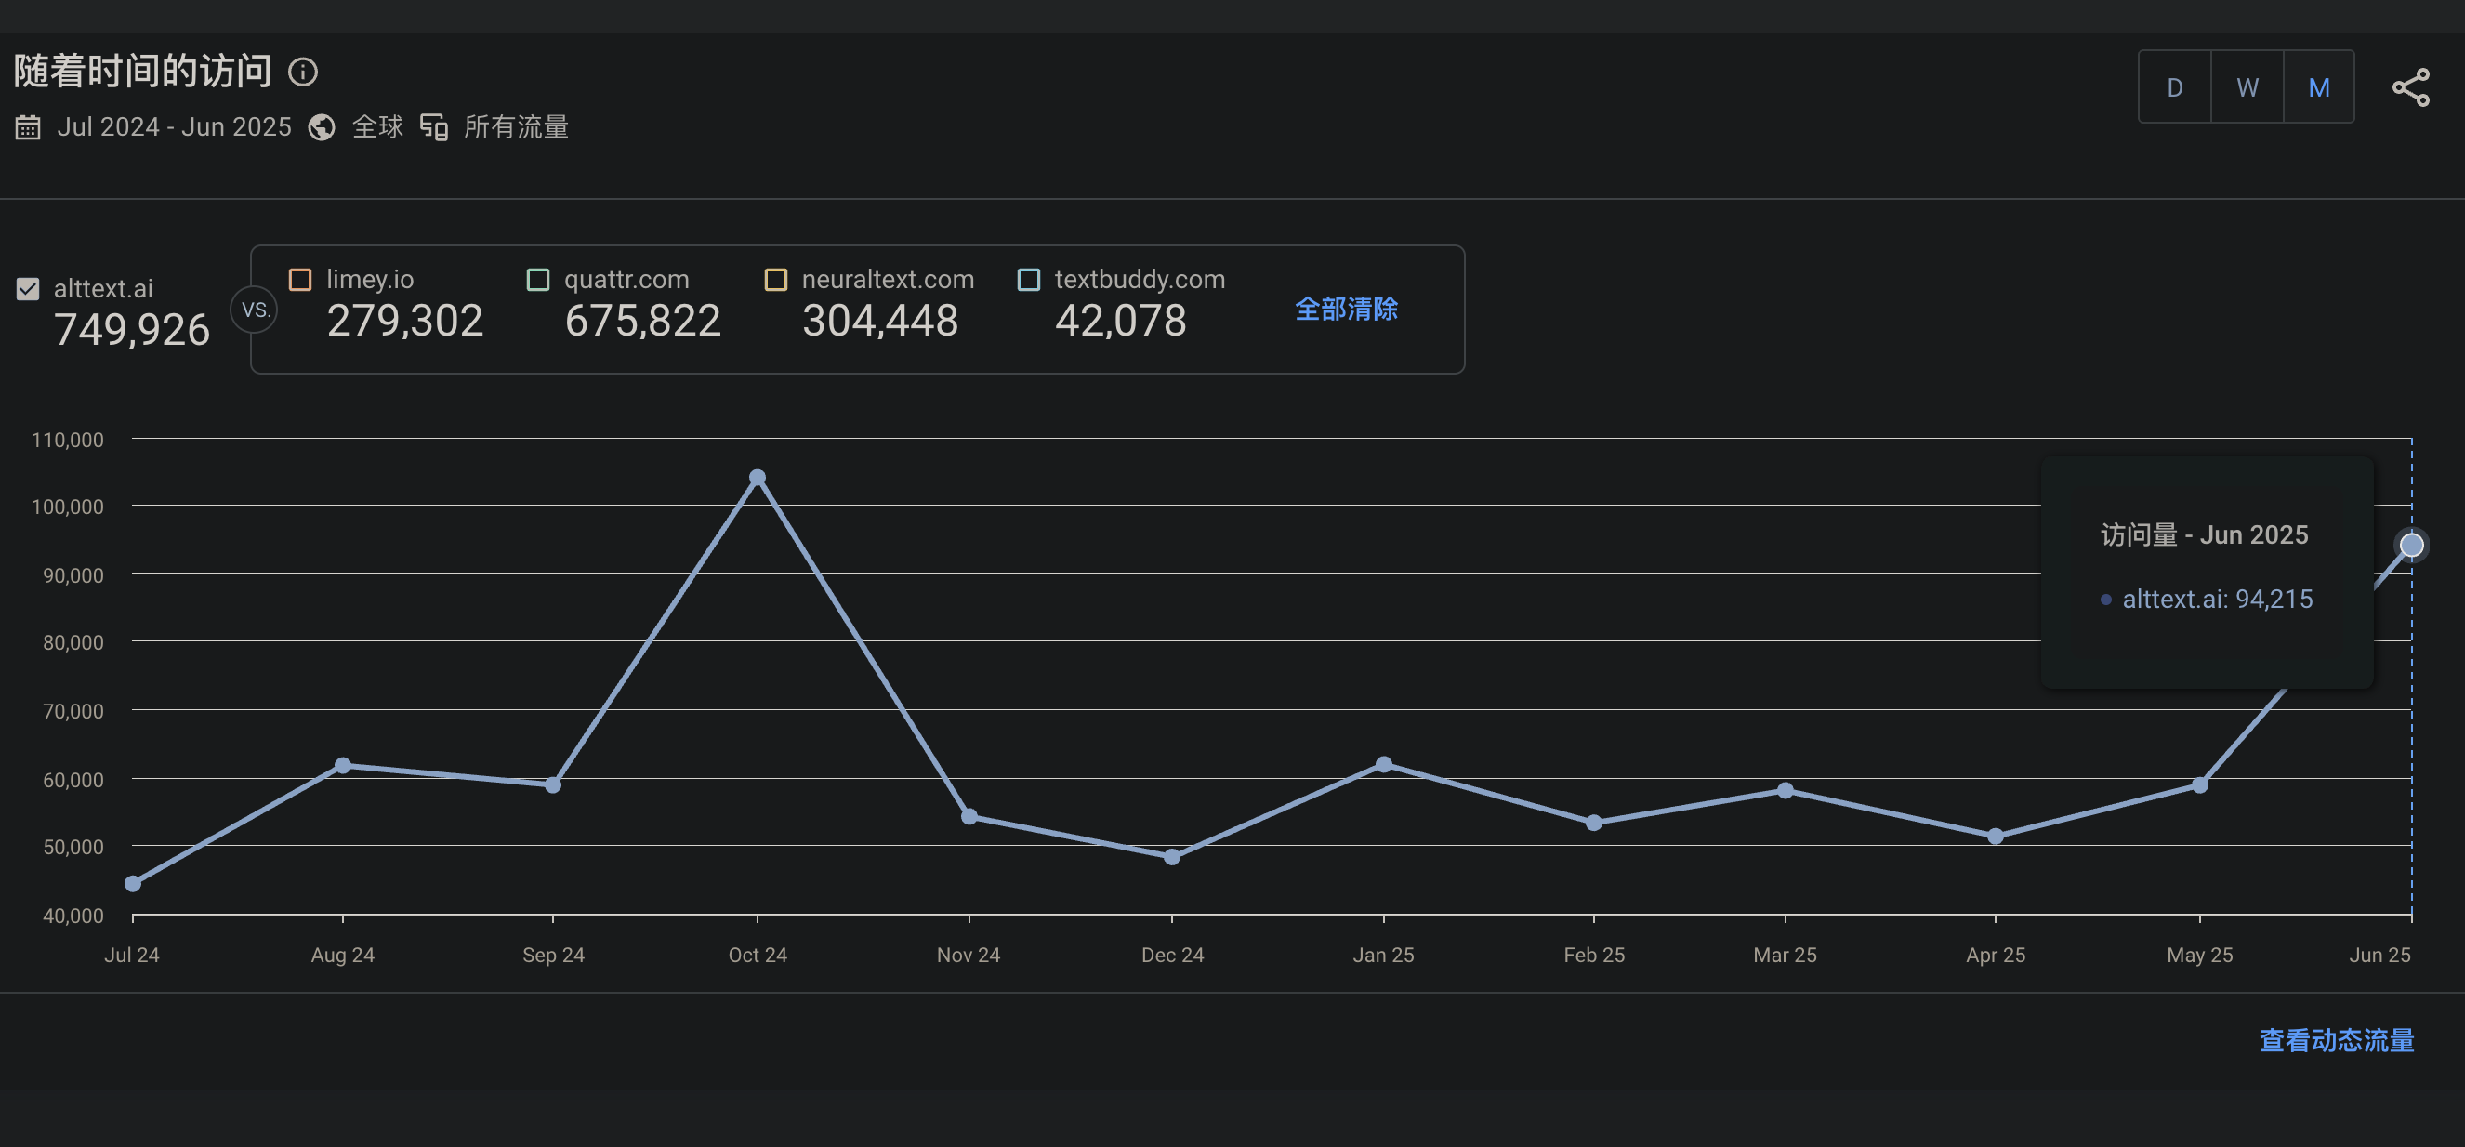
Task: Click the Jun 25 highlighted data point
Action: (x=2410, y=546)
